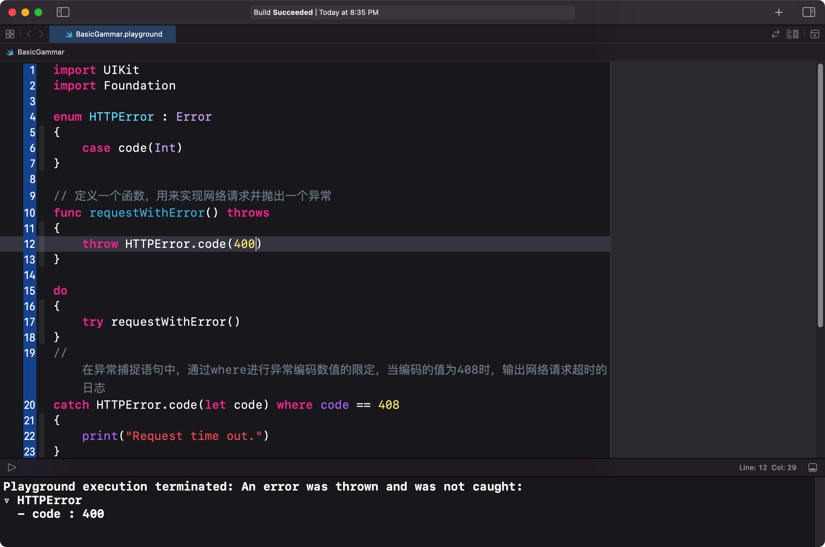The width and height of the screenshot is (825, 547).
Task: Click 'code : 400' in console output
Action: pos(68,514)
